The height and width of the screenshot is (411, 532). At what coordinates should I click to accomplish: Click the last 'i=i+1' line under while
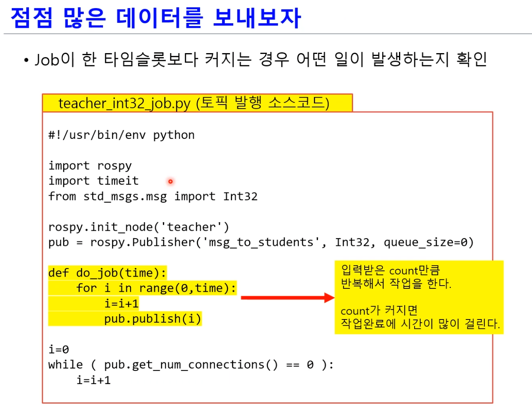pyautogui.click(x=93, y=380)
